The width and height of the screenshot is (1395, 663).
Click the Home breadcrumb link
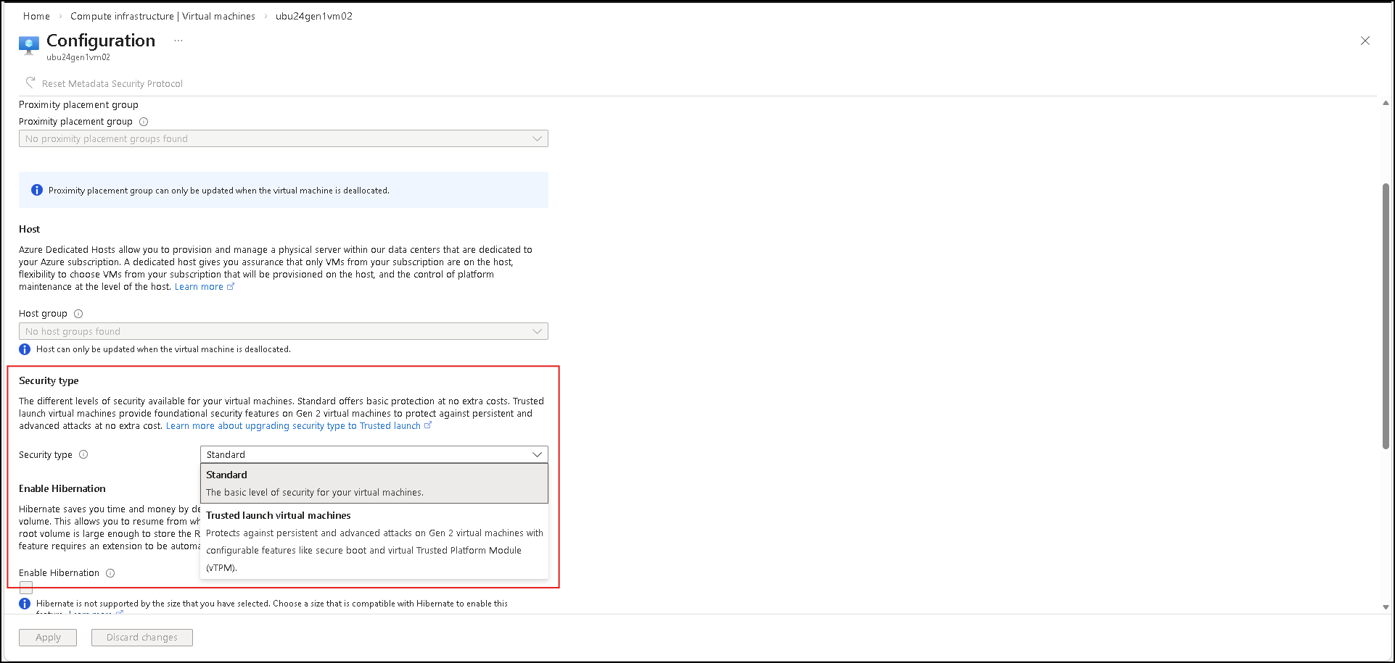click(x=36, y=16)
